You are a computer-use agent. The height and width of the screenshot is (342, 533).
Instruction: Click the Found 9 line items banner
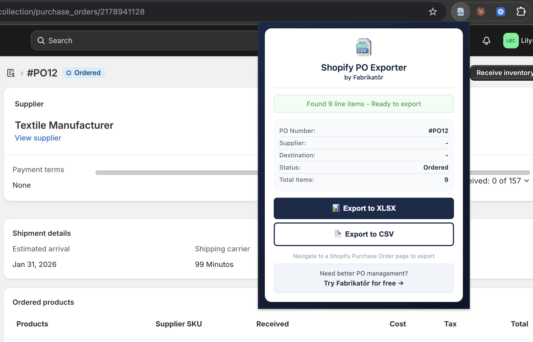[x=364, y=104]
